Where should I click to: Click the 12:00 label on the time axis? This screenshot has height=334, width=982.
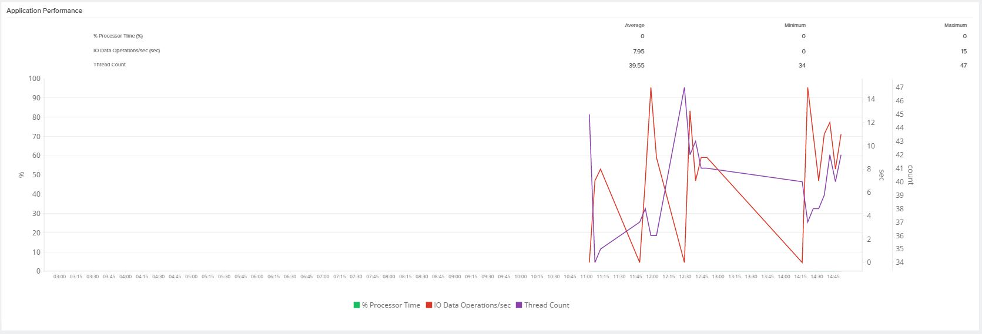[652, 276]
